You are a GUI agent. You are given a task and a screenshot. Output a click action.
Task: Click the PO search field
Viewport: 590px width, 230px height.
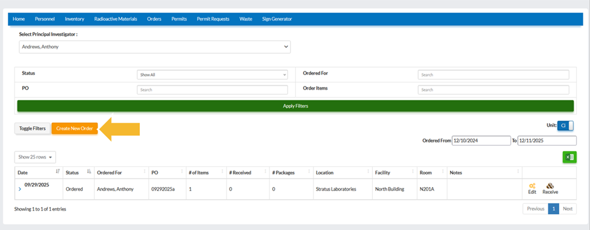point(212,90)
